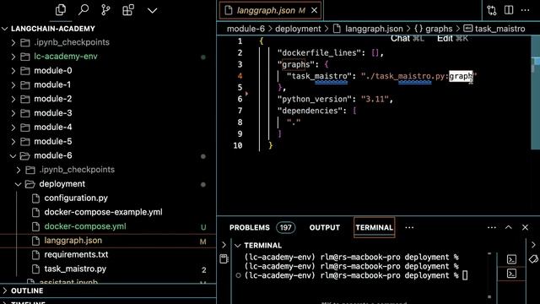Click the "python_version" key in editor
This screenshot has width=540, height=304.
click(x=315, y=100)
